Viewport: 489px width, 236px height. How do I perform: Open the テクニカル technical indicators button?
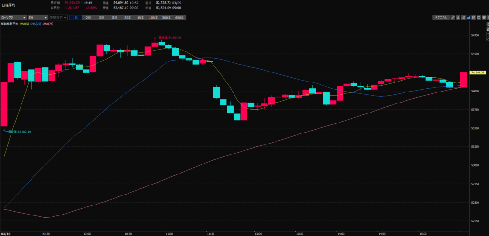click(x=440, y=18)
